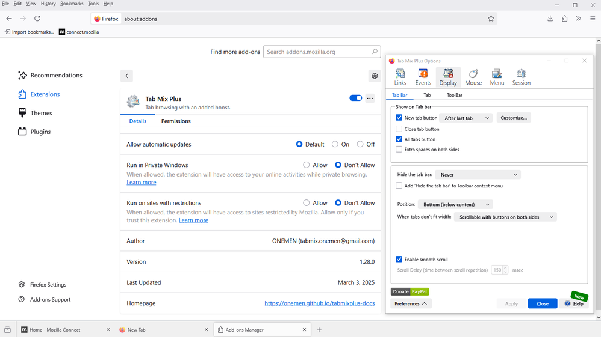Screen dimensions: 601x337
Task: Open the Hide the tab bar dropdown
Action: point(478,175)
